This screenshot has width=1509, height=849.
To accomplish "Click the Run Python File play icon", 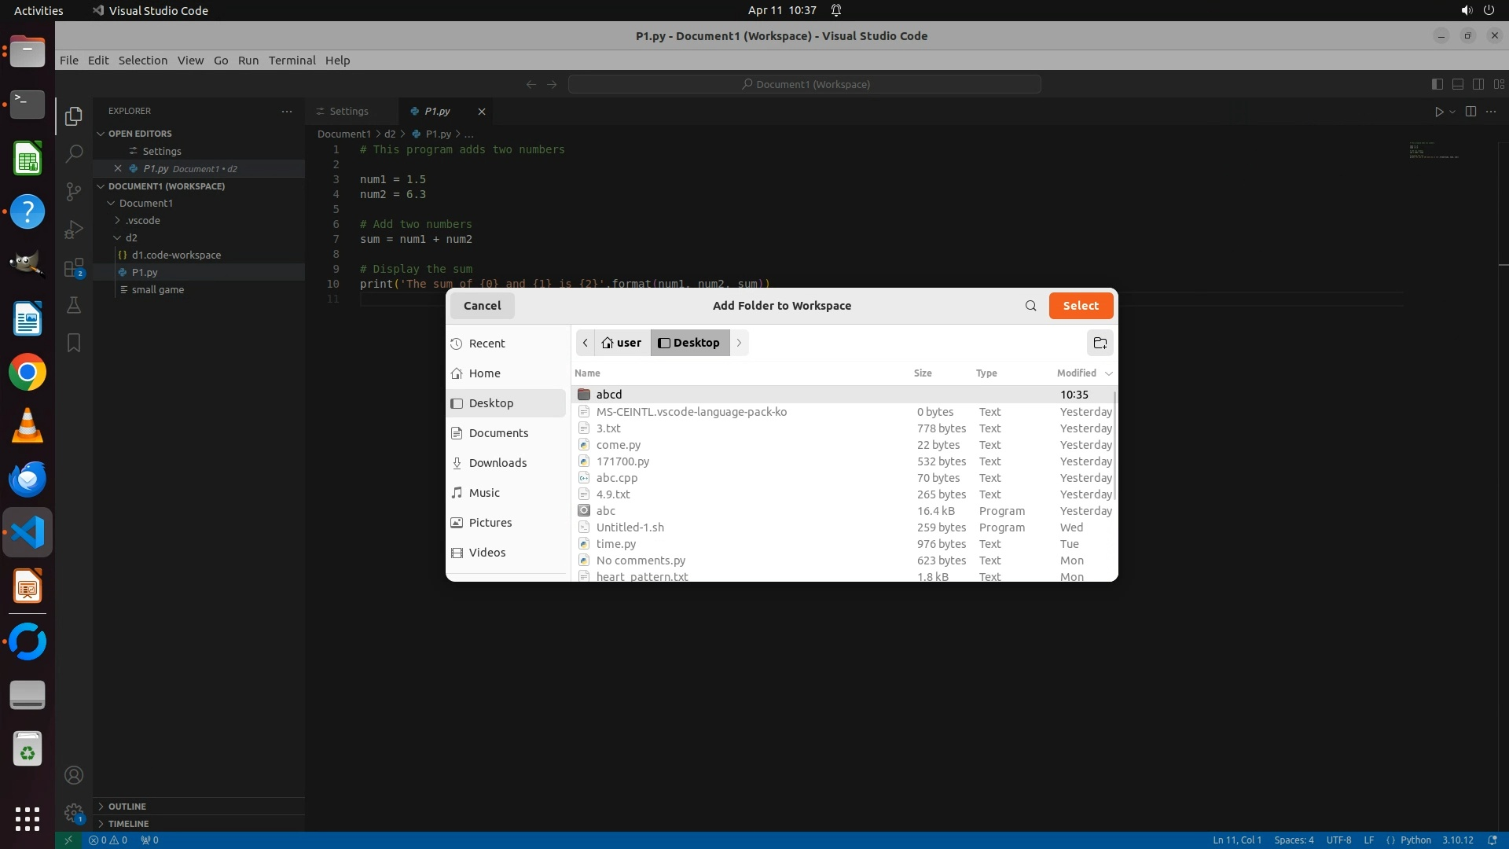I will pos(1438,112).
